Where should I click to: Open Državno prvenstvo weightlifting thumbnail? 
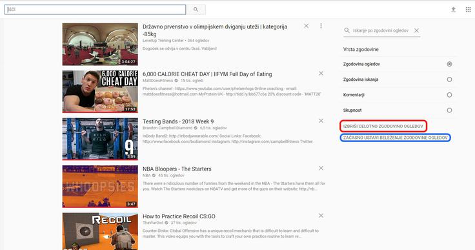tap(100, 45)
